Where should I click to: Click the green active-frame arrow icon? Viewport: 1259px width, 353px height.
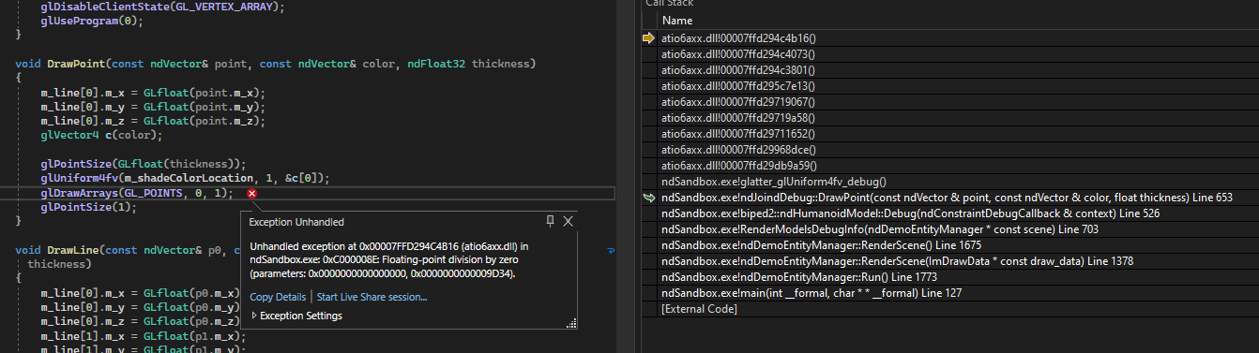[x=648, y=198]
